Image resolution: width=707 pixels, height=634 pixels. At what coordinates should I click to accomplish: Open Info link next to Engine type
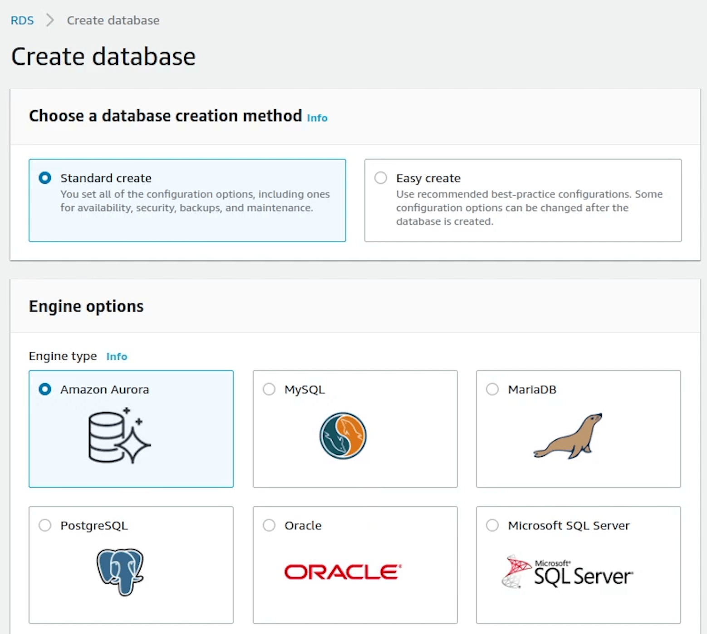point(117,356)
